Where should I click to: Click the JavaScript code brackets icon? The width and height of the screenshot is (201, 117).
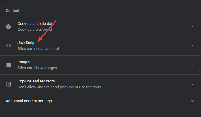9,46
